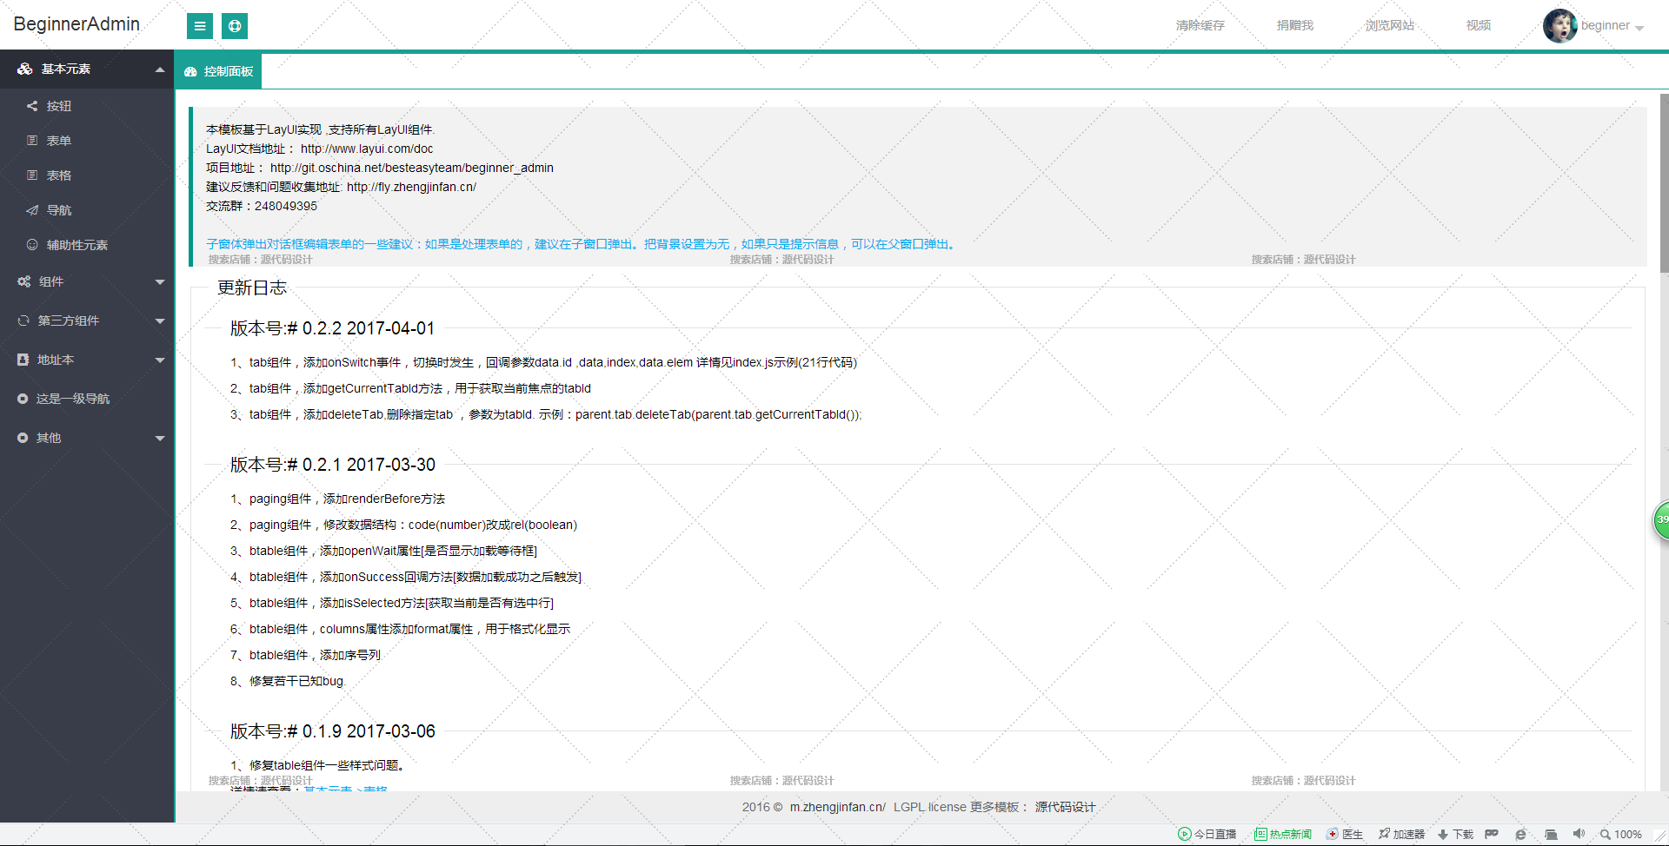Click the 下载 download arrow in status bar

(1455, 834)
